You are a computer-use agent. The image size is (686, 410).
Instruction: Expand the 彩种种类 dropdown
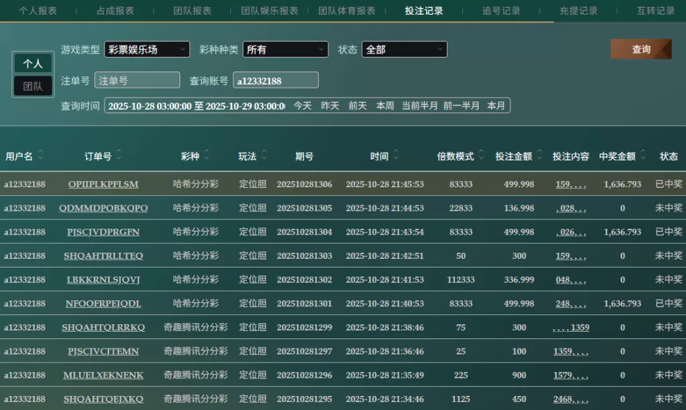pyautogui.click(x=285, y=49)
